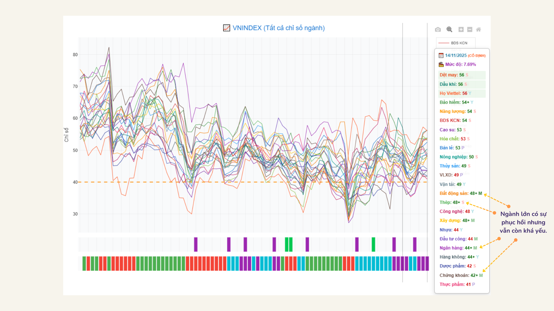This screenshot has height=311, width=554.
Task: Click the leftmost green cell in bottom color strip
Action: pos(84,263)
